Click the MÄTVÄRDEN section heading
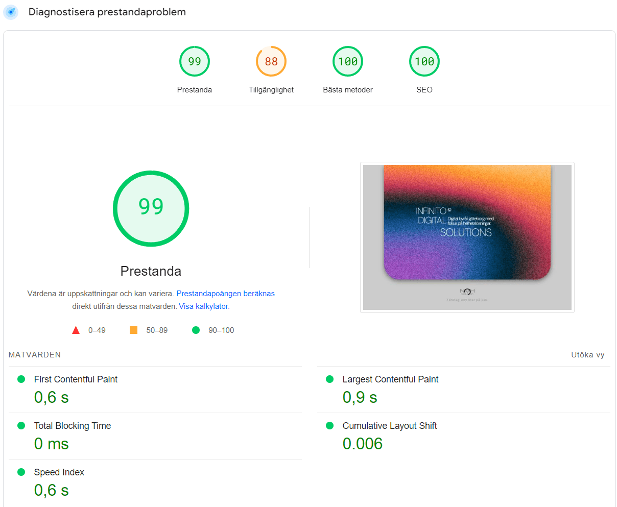Screen dimensions: 617x507 (x=35, y=355)
